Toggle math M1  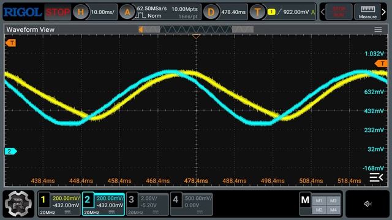click(x=318, y=200)
